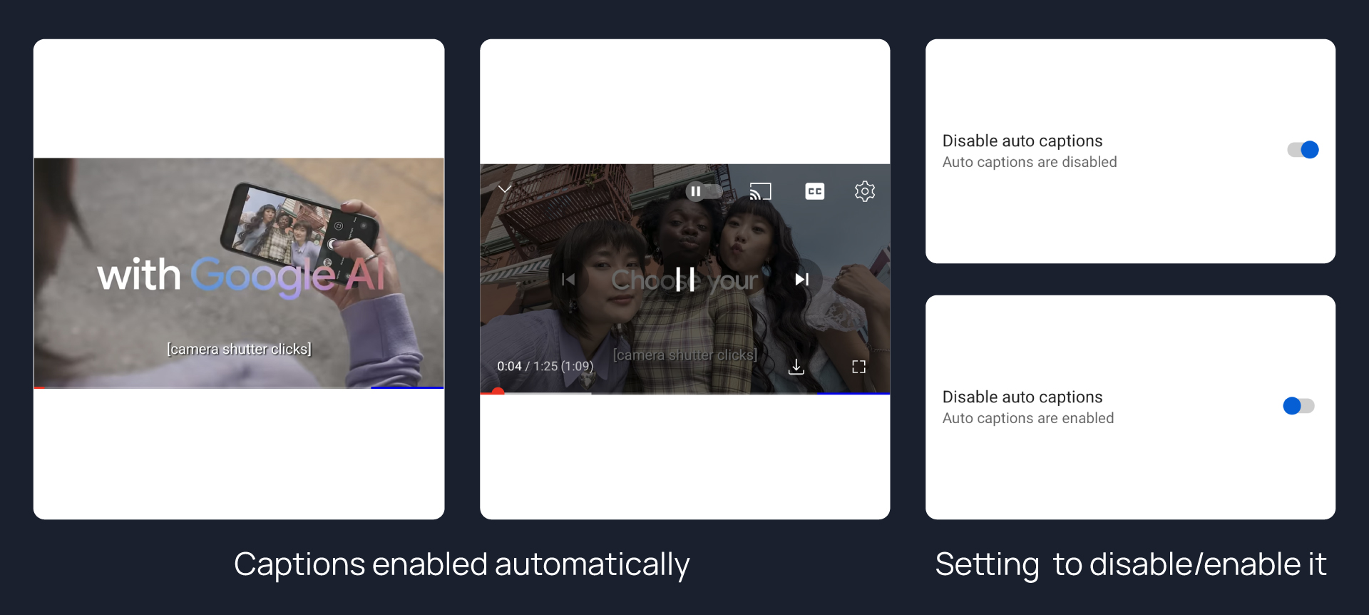The height and width of the screenshot is (615, 1369).
Task: Turn off the switch beside 'Auto captions are disabled'
Action: click(1303, 150)
